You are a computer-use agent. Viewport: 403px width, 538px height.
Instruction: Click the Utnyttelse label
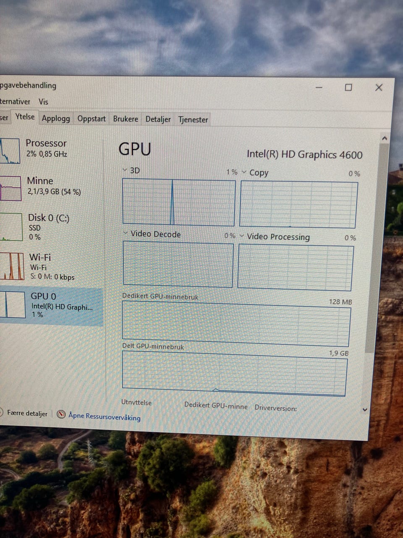(x=136, y=402)
